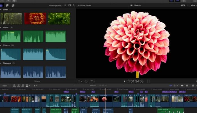Open the Libraries sidebar icon
This screenshot has height=113, width=197.
[x=1, y=5]
